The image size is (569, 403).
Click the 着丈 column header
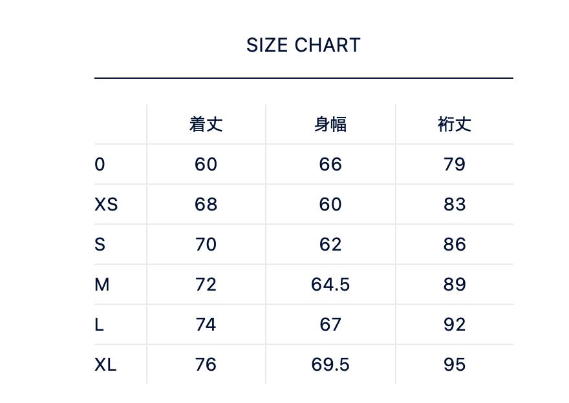(x=206, y=124)
